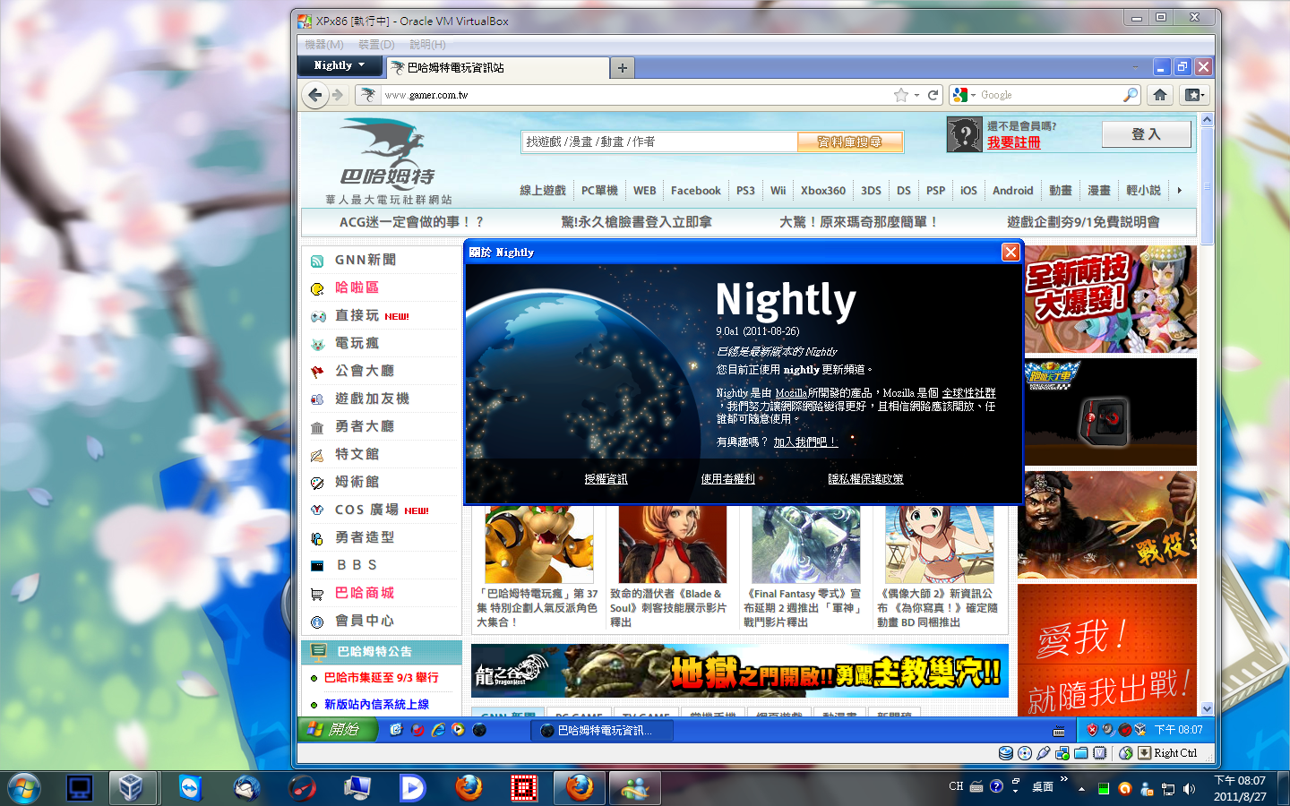
Task: Open the 授權資訊 link in About dialog
Action: (x=606, y=479)
